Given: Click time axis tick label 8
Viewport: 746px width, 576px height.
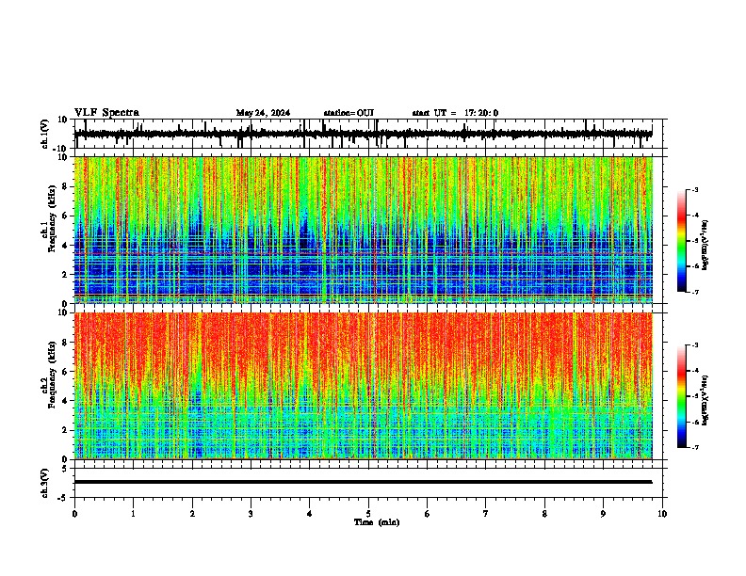Looking at the screenshot, I should (544, 514).
